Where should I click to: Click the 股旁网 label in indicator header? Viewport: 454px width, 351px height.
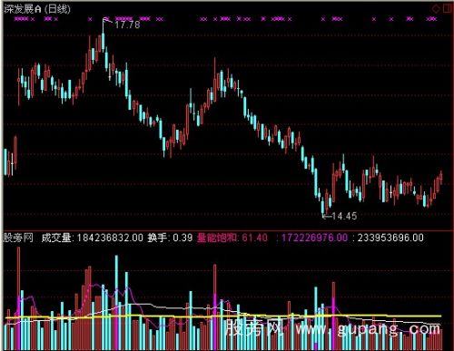tap(18, 238)
